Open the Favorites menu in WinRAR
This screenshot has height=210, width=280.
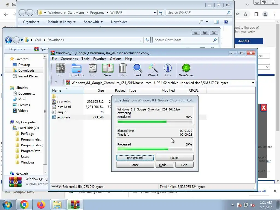coord(100,59)
